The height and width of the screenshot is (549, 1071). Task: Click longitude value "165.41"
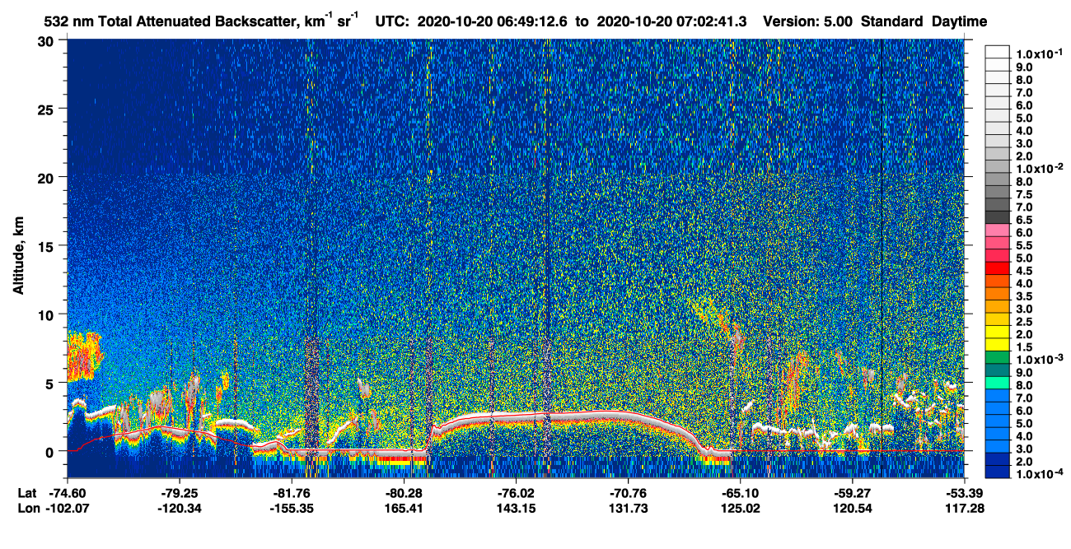(x=404, y=509)
